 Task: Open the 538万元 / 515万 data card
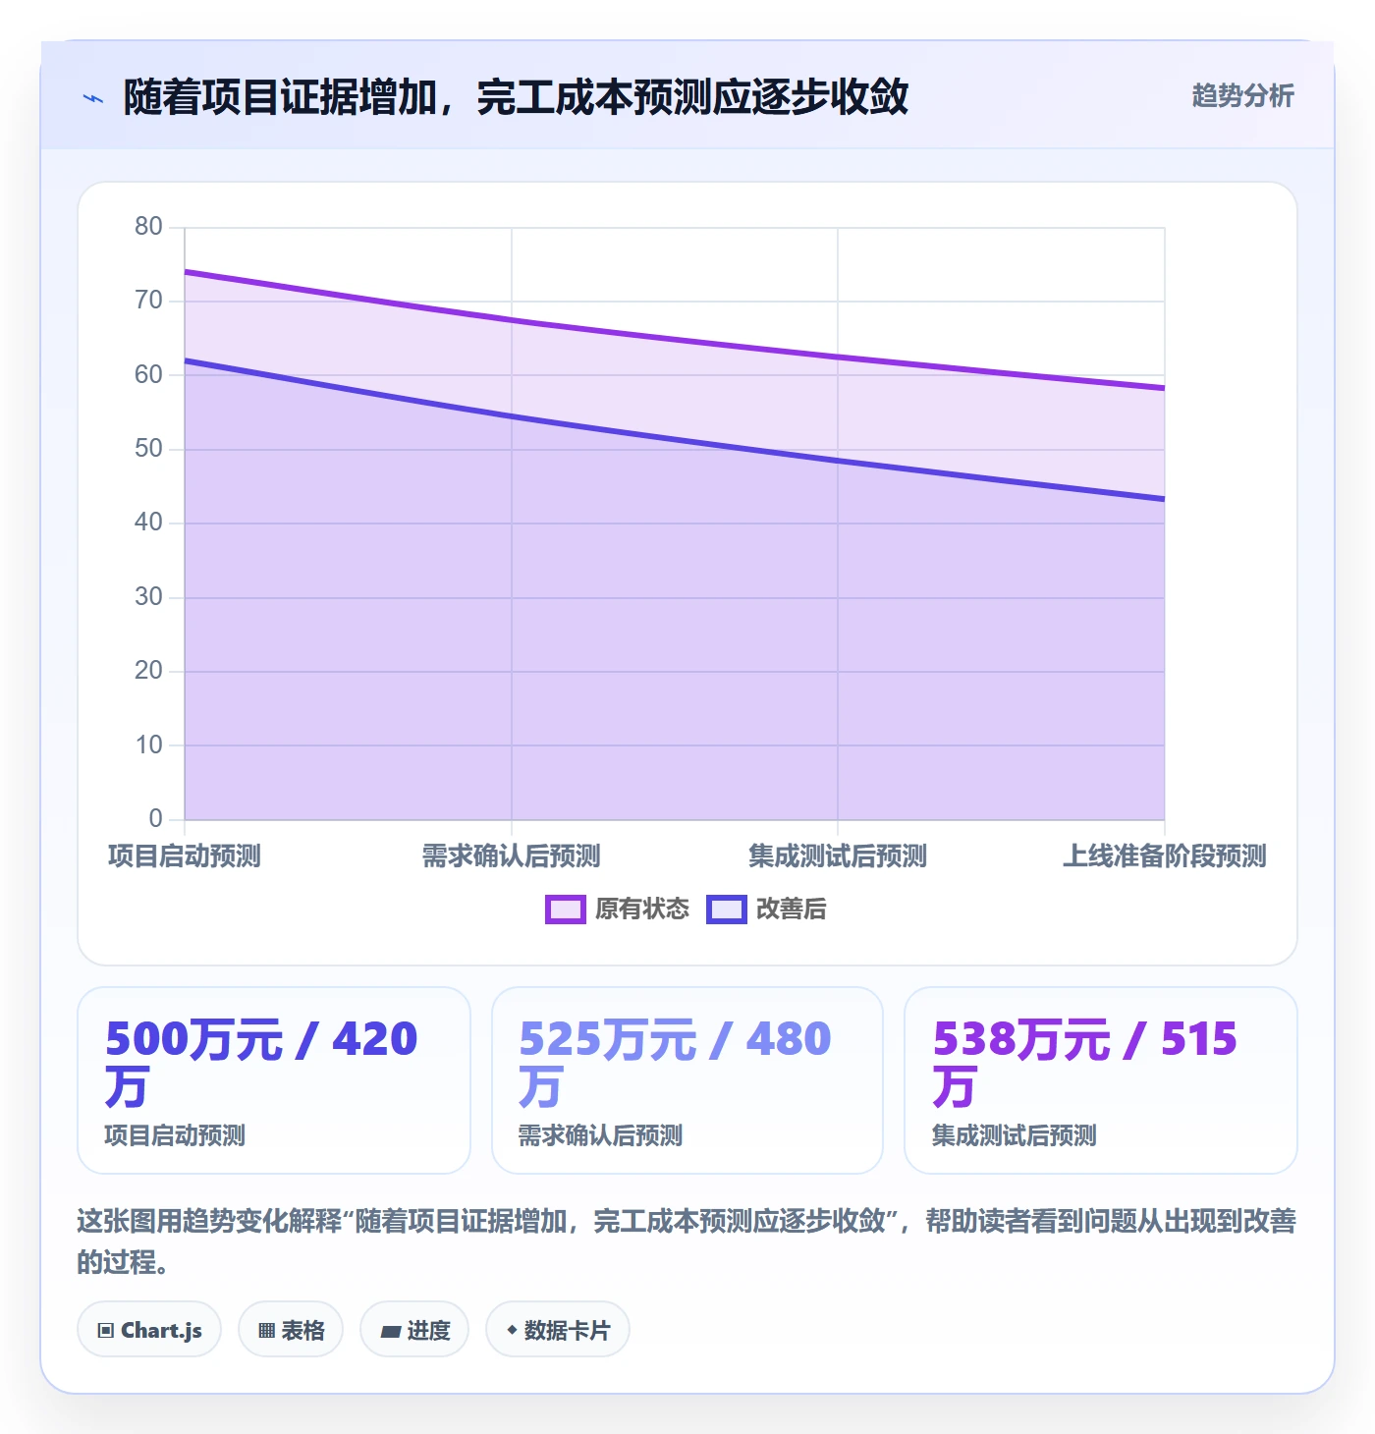[1101, 1080]
